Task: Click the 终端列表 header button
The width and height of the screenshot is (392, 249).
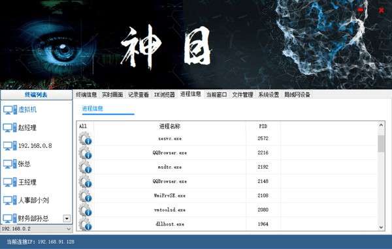Action: (36, 95)
